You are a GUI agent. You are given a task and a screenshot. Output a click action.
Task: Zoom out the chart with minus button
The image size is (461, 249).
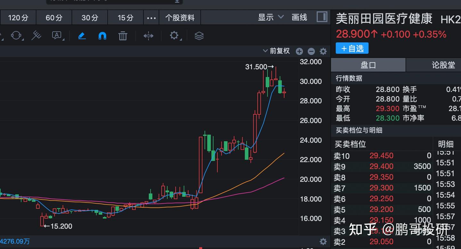pyautogui.click(x=311, y=51)
